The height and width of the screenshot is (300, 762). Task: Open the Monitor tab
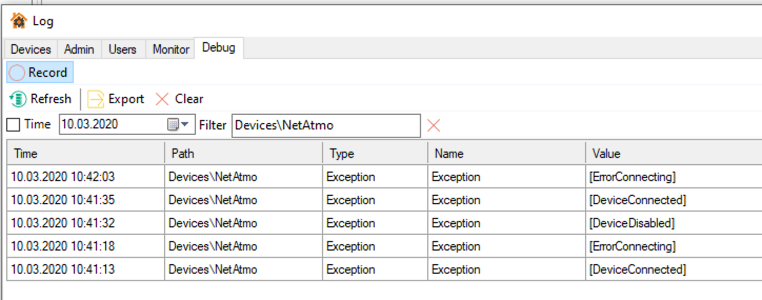pyautogui.click(x=171, y=49)
